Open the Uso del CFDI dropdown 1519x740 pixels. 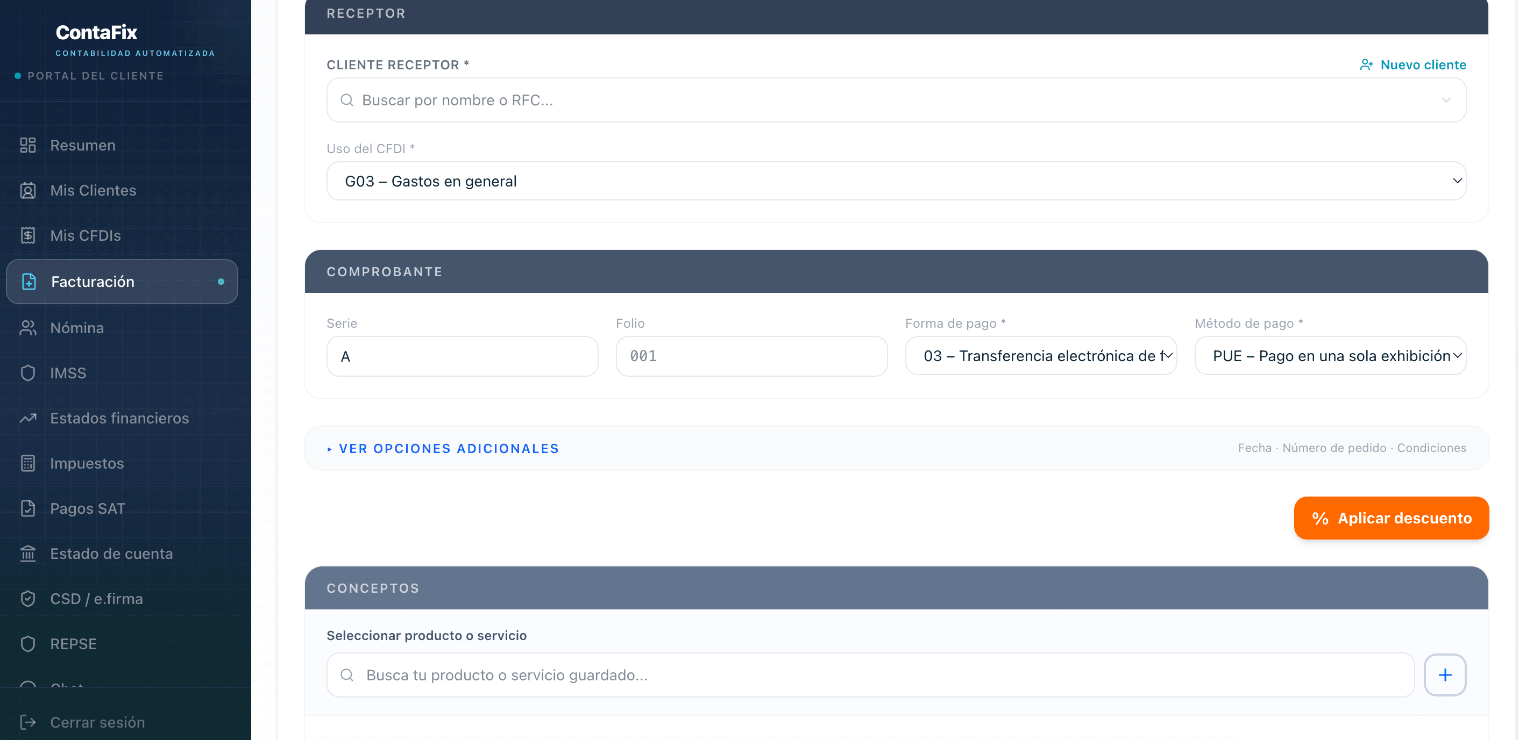click(x=896, y=181)
